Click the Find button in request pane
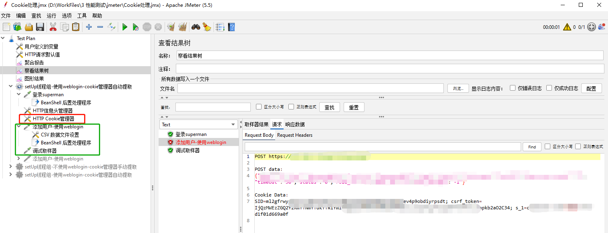Screen dimensions: 608x233 click(x=532, y=147)
